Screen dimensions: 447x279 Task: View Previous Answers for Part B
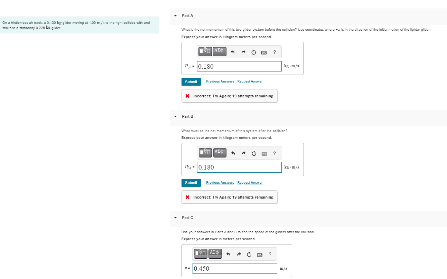[x=220, y=183]
